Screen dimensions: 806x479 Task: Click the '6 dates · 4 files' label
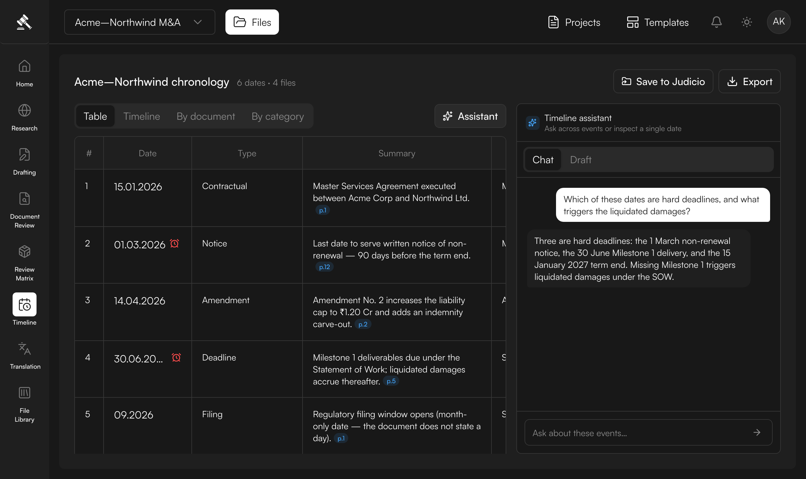[266, 83]
